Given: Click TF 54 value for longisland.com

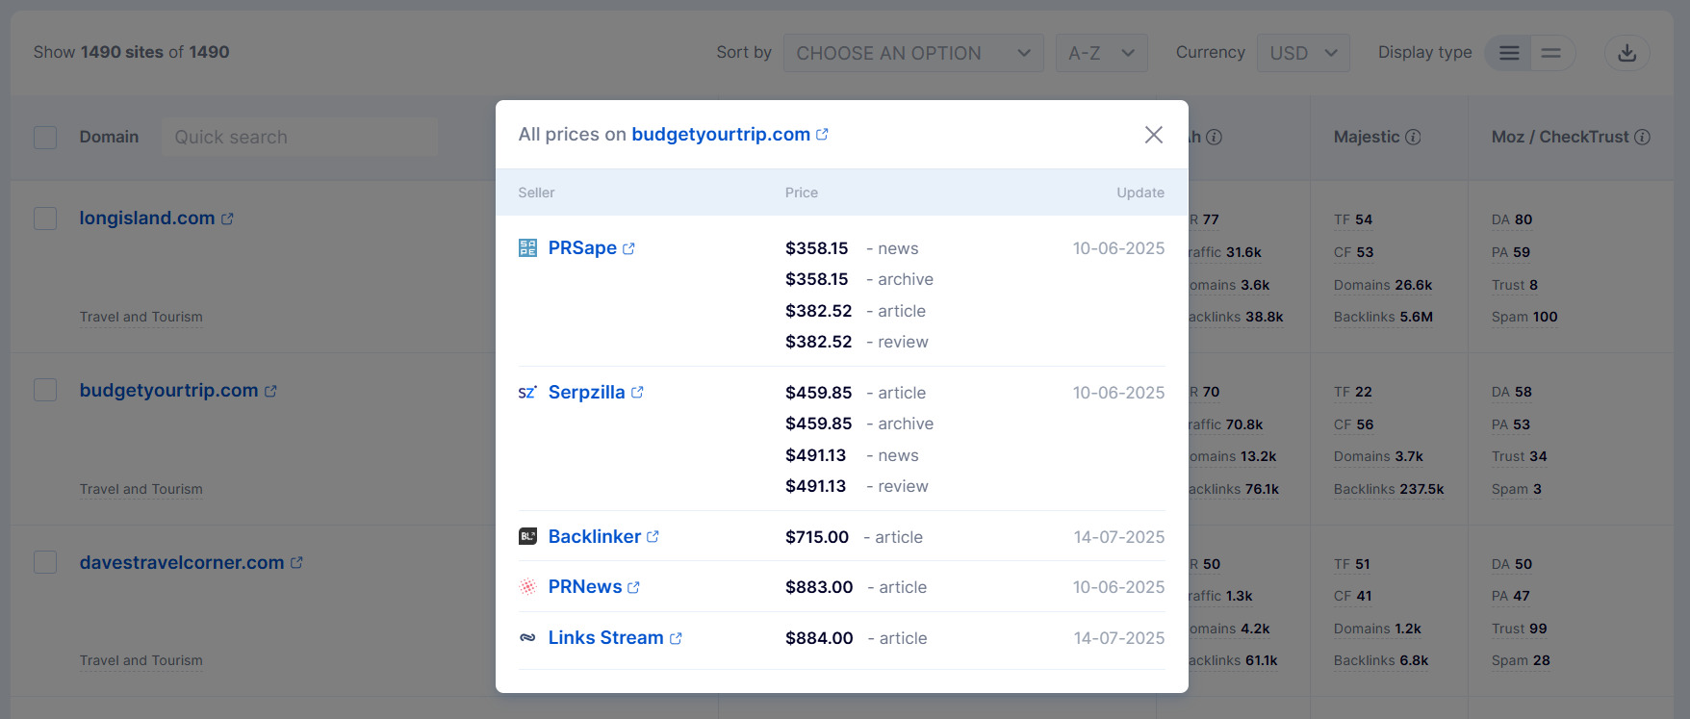Looking at the screenshot, I should pos(1353,219).
